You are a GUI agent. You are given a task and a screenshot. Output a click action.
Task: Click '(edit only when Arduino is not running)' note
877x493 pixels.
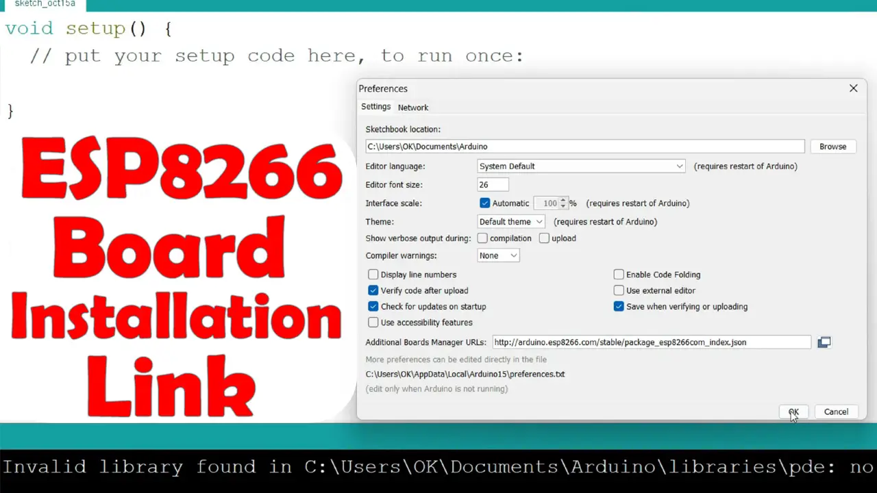[436, 389]
